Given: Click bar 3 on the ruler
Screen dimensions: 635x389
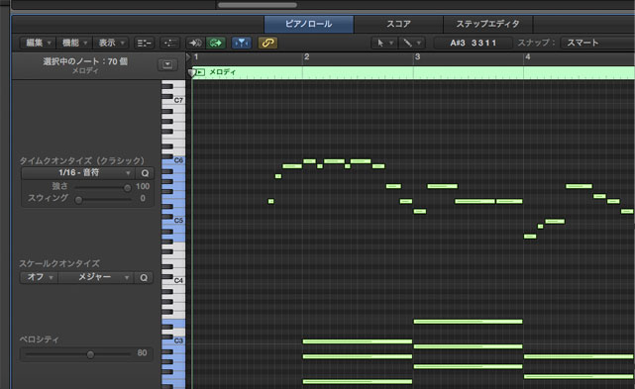Looking at the screenshot, I should coord(417,57).
